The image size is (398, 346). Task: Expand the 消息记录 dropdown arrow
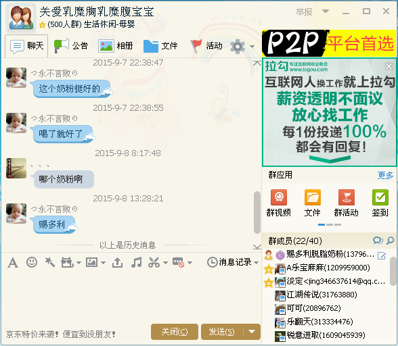click(256, 263)
